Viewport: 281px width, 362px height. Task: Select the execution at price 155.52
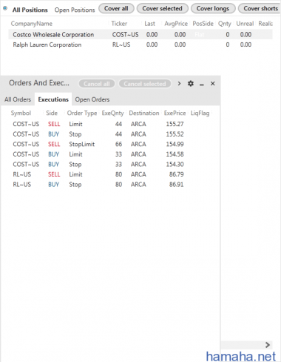(x=111, y=134)
